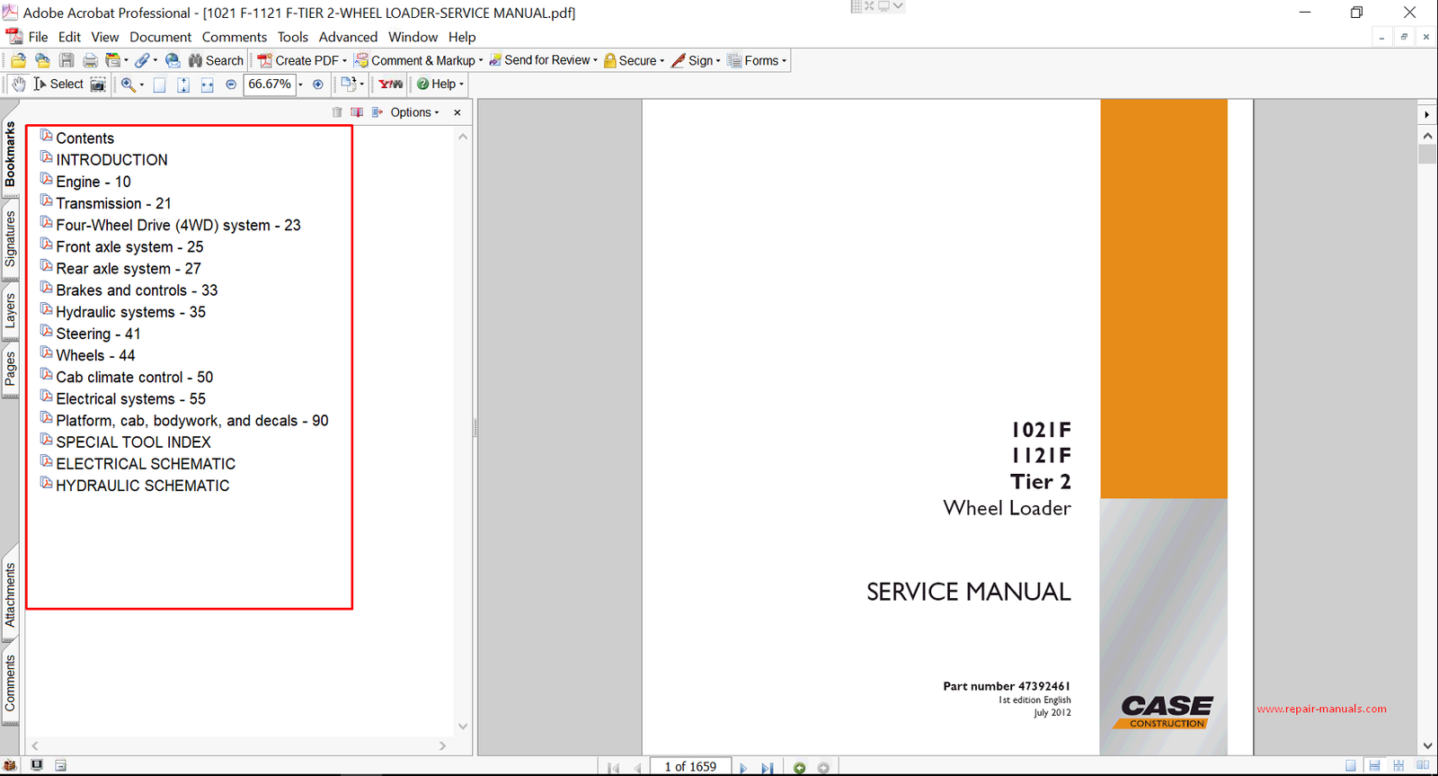Screen dimensions: 1438x776
Task: Click the Print icon in the toolbar
Action: click(x=90, y=60)
